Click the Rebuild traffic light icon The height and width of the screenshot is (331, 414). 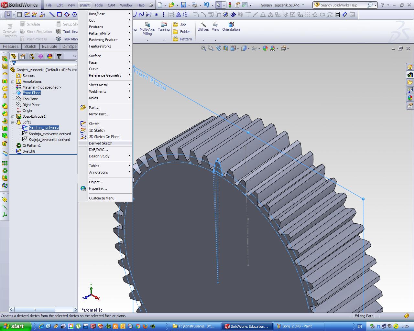230,5
